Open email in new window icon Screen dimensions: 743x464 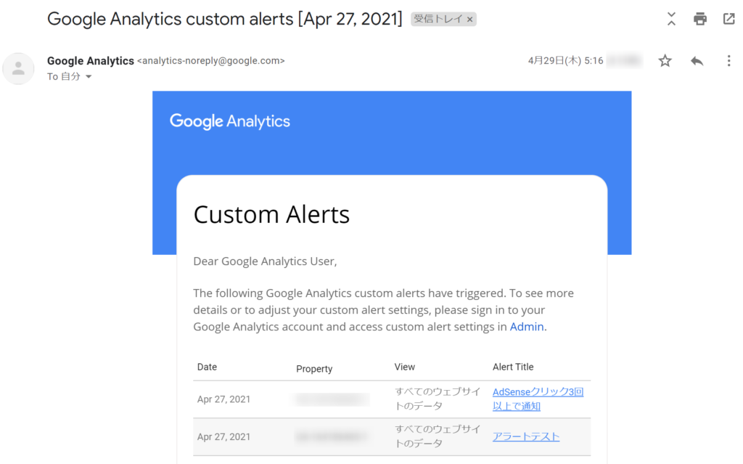728,19
